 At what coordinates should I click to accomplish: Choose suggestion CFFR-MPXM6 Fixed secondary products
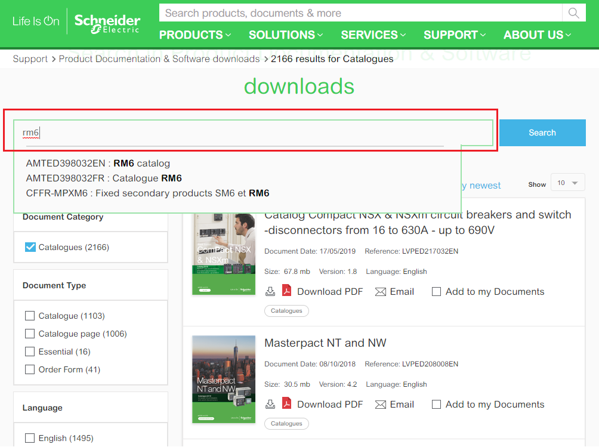point(147,193)
